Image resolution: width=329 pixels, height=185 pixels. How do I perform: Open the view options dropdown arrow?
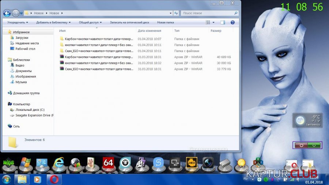(x=213, y=22)
